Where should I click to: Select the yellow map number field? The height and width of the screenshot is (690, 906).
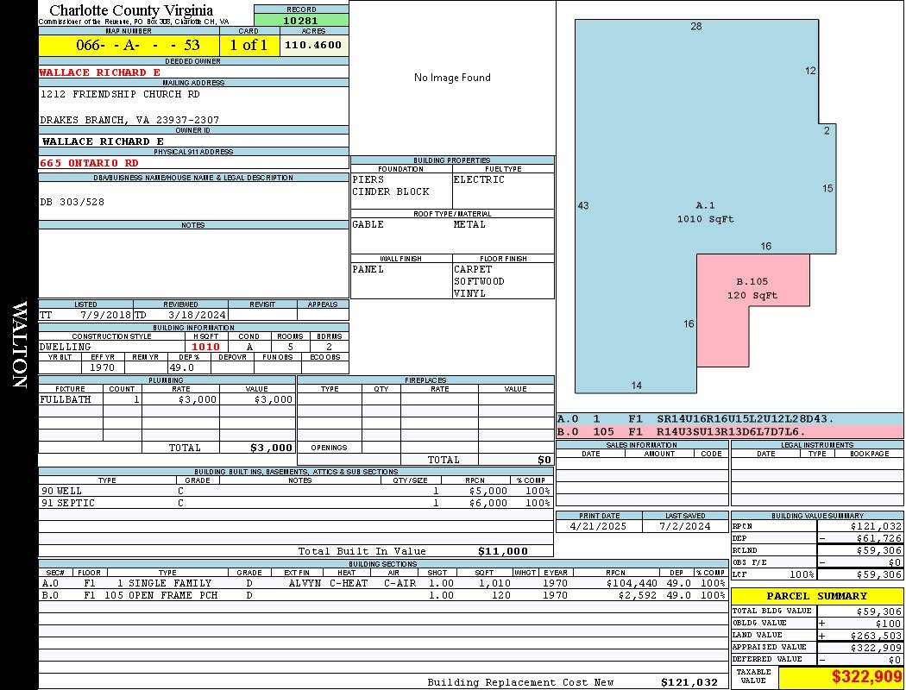[x=129, y=45]
